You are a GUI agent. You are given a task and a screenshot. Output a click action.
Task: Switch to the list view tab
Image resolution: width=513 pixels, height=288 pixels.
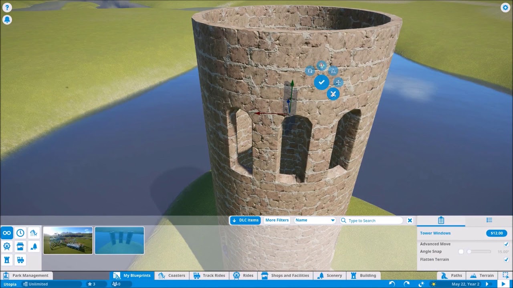pyautogui.click(x=489, y=220)
